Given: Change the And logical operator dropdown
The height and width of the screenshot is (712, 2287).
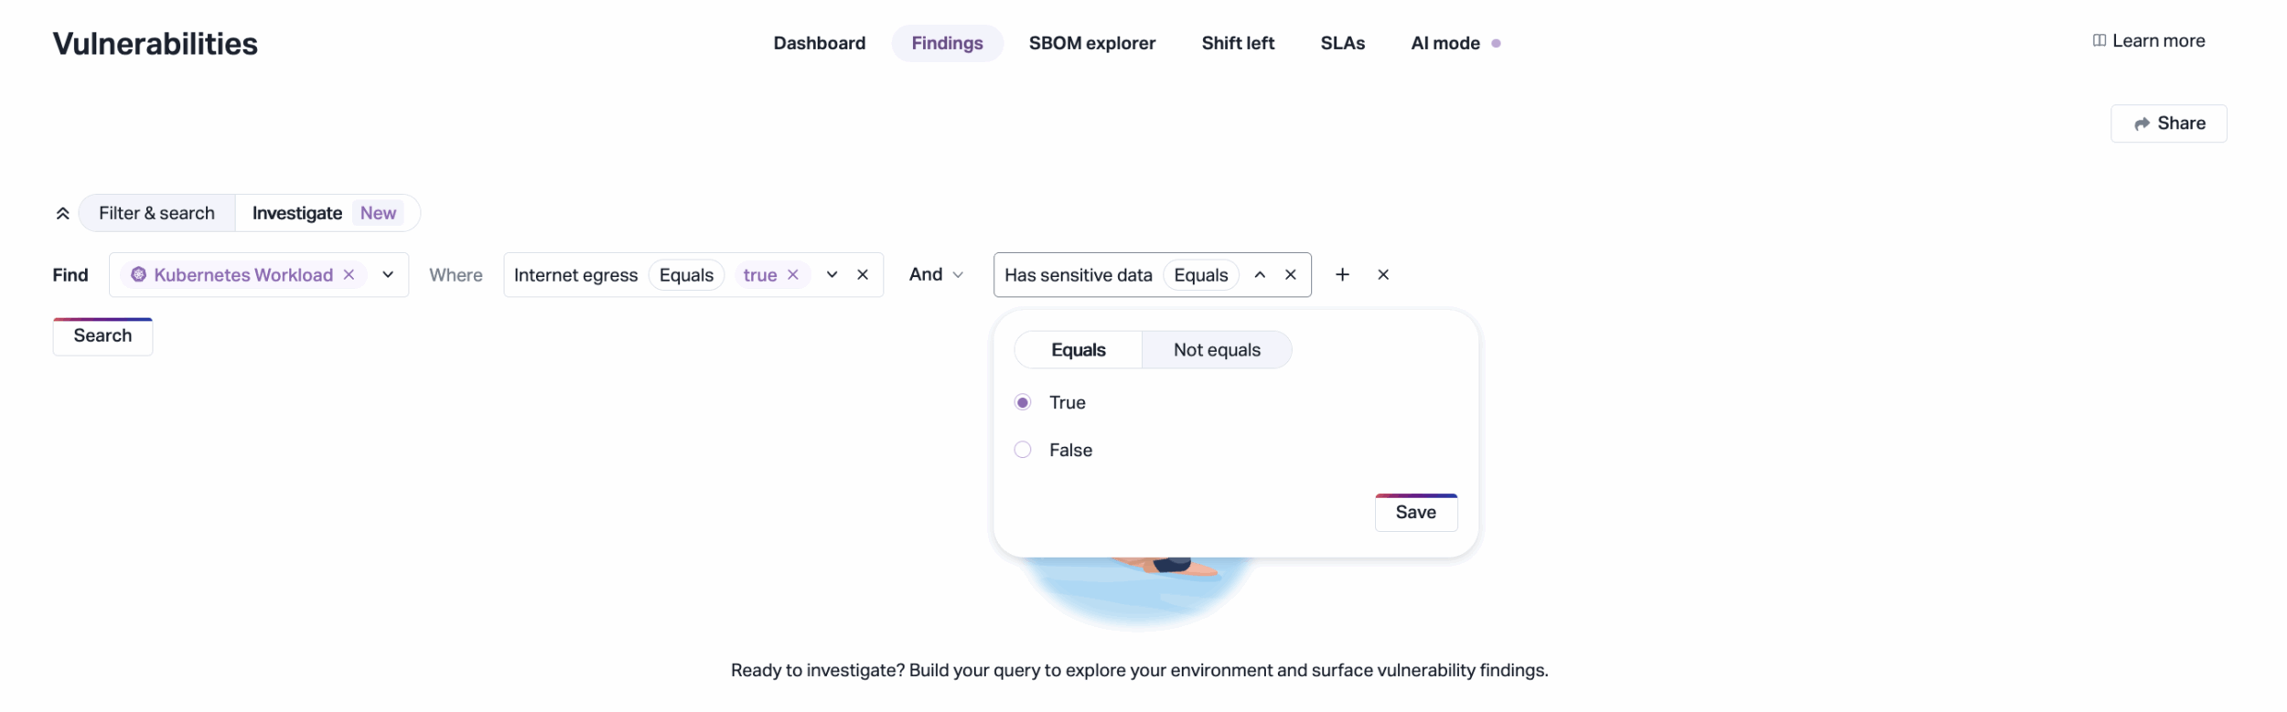Looking at the screenshot, I should coord(936,275).
